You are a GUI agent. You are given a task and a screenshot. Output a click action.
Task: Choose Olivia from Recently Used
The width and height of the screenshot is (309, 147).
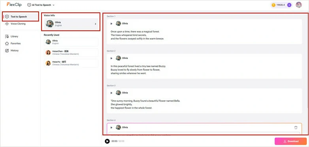(71, 42)
